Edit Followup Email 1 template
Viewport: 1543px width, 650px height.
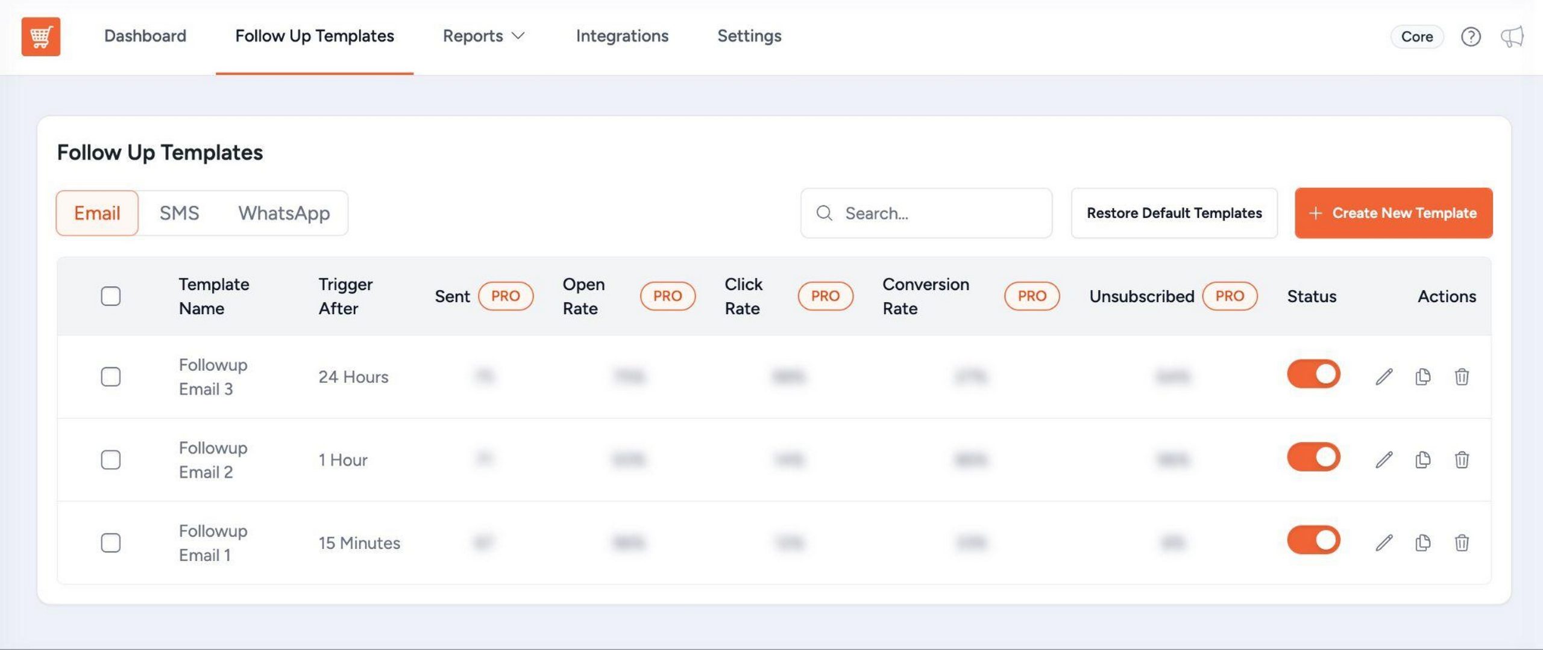coord(1384,543)
